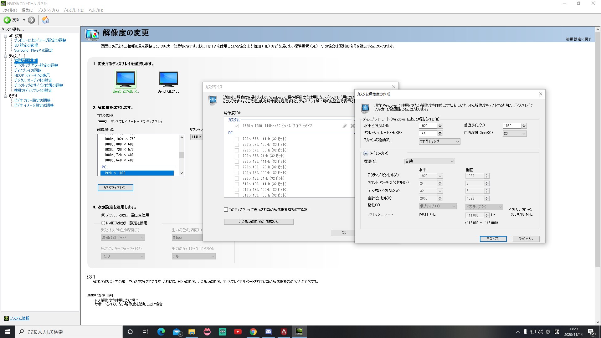Image resolution: width=601 pixels, height=338 pixels.
Task: Enable このディスプレイに表示されない解像度を有効にする checkbox
Action: click(x=226, y=210)
